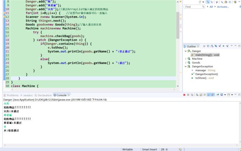
Task: Collapse the DangerException class in Outline
Action: [185, 66]
